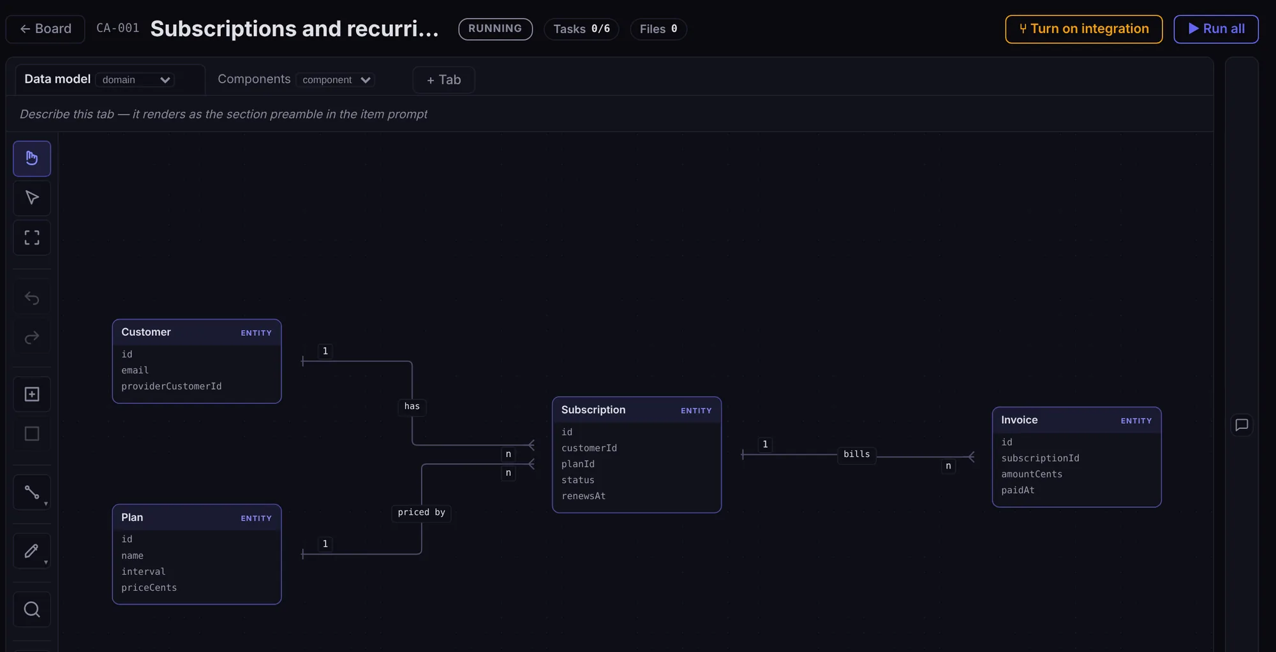
Task: Select the hand pan tool
Action: click(x=32, y=159)
